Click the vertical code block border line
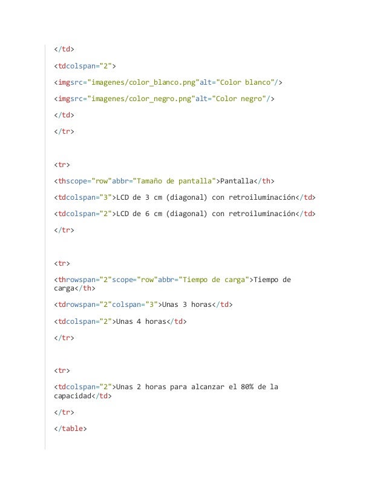Viewport: 386px width, 500px height. coord(45,247)
